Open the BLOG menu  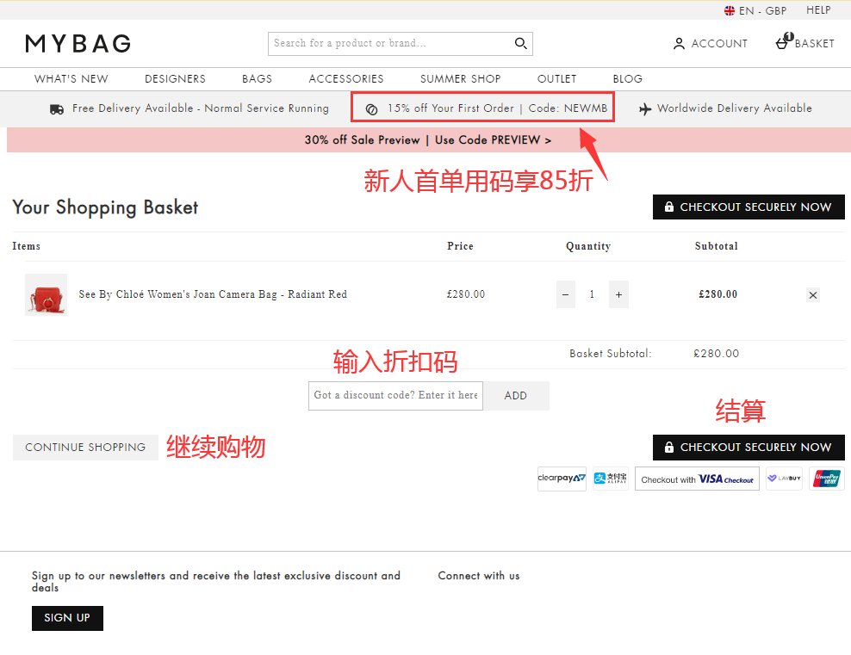coord(627,78)
